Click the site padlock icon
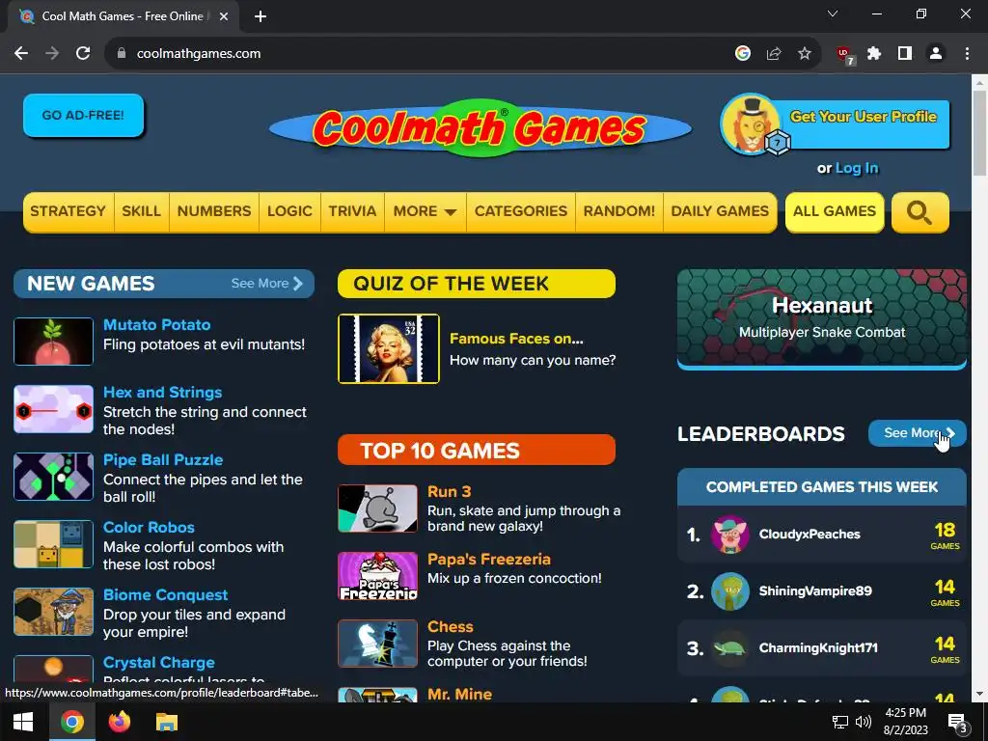 click(x=122, y=54)
